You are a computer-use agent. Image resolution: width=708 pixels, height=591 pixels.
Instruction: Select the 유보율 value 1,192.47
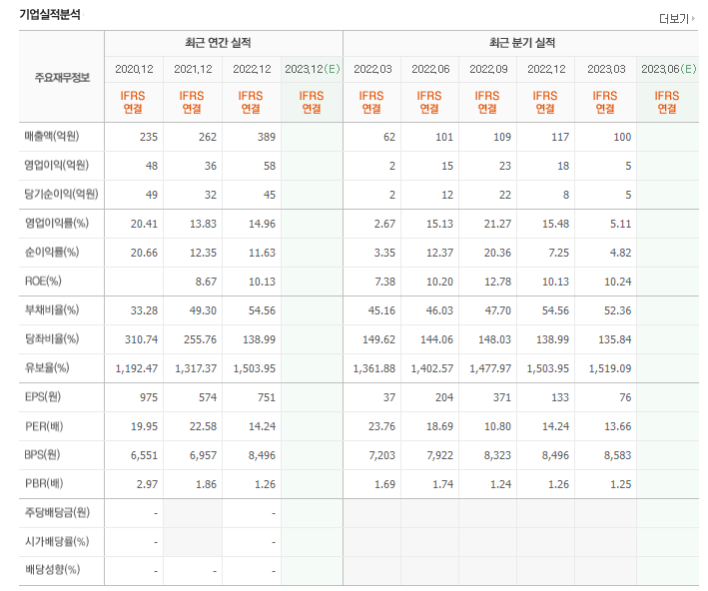(x=137, y=368)
